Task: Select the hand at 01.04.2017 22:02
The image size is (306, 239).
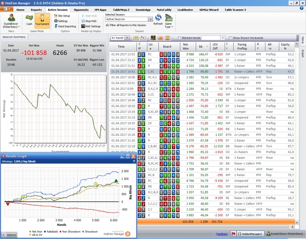Action: pos(202,54)
